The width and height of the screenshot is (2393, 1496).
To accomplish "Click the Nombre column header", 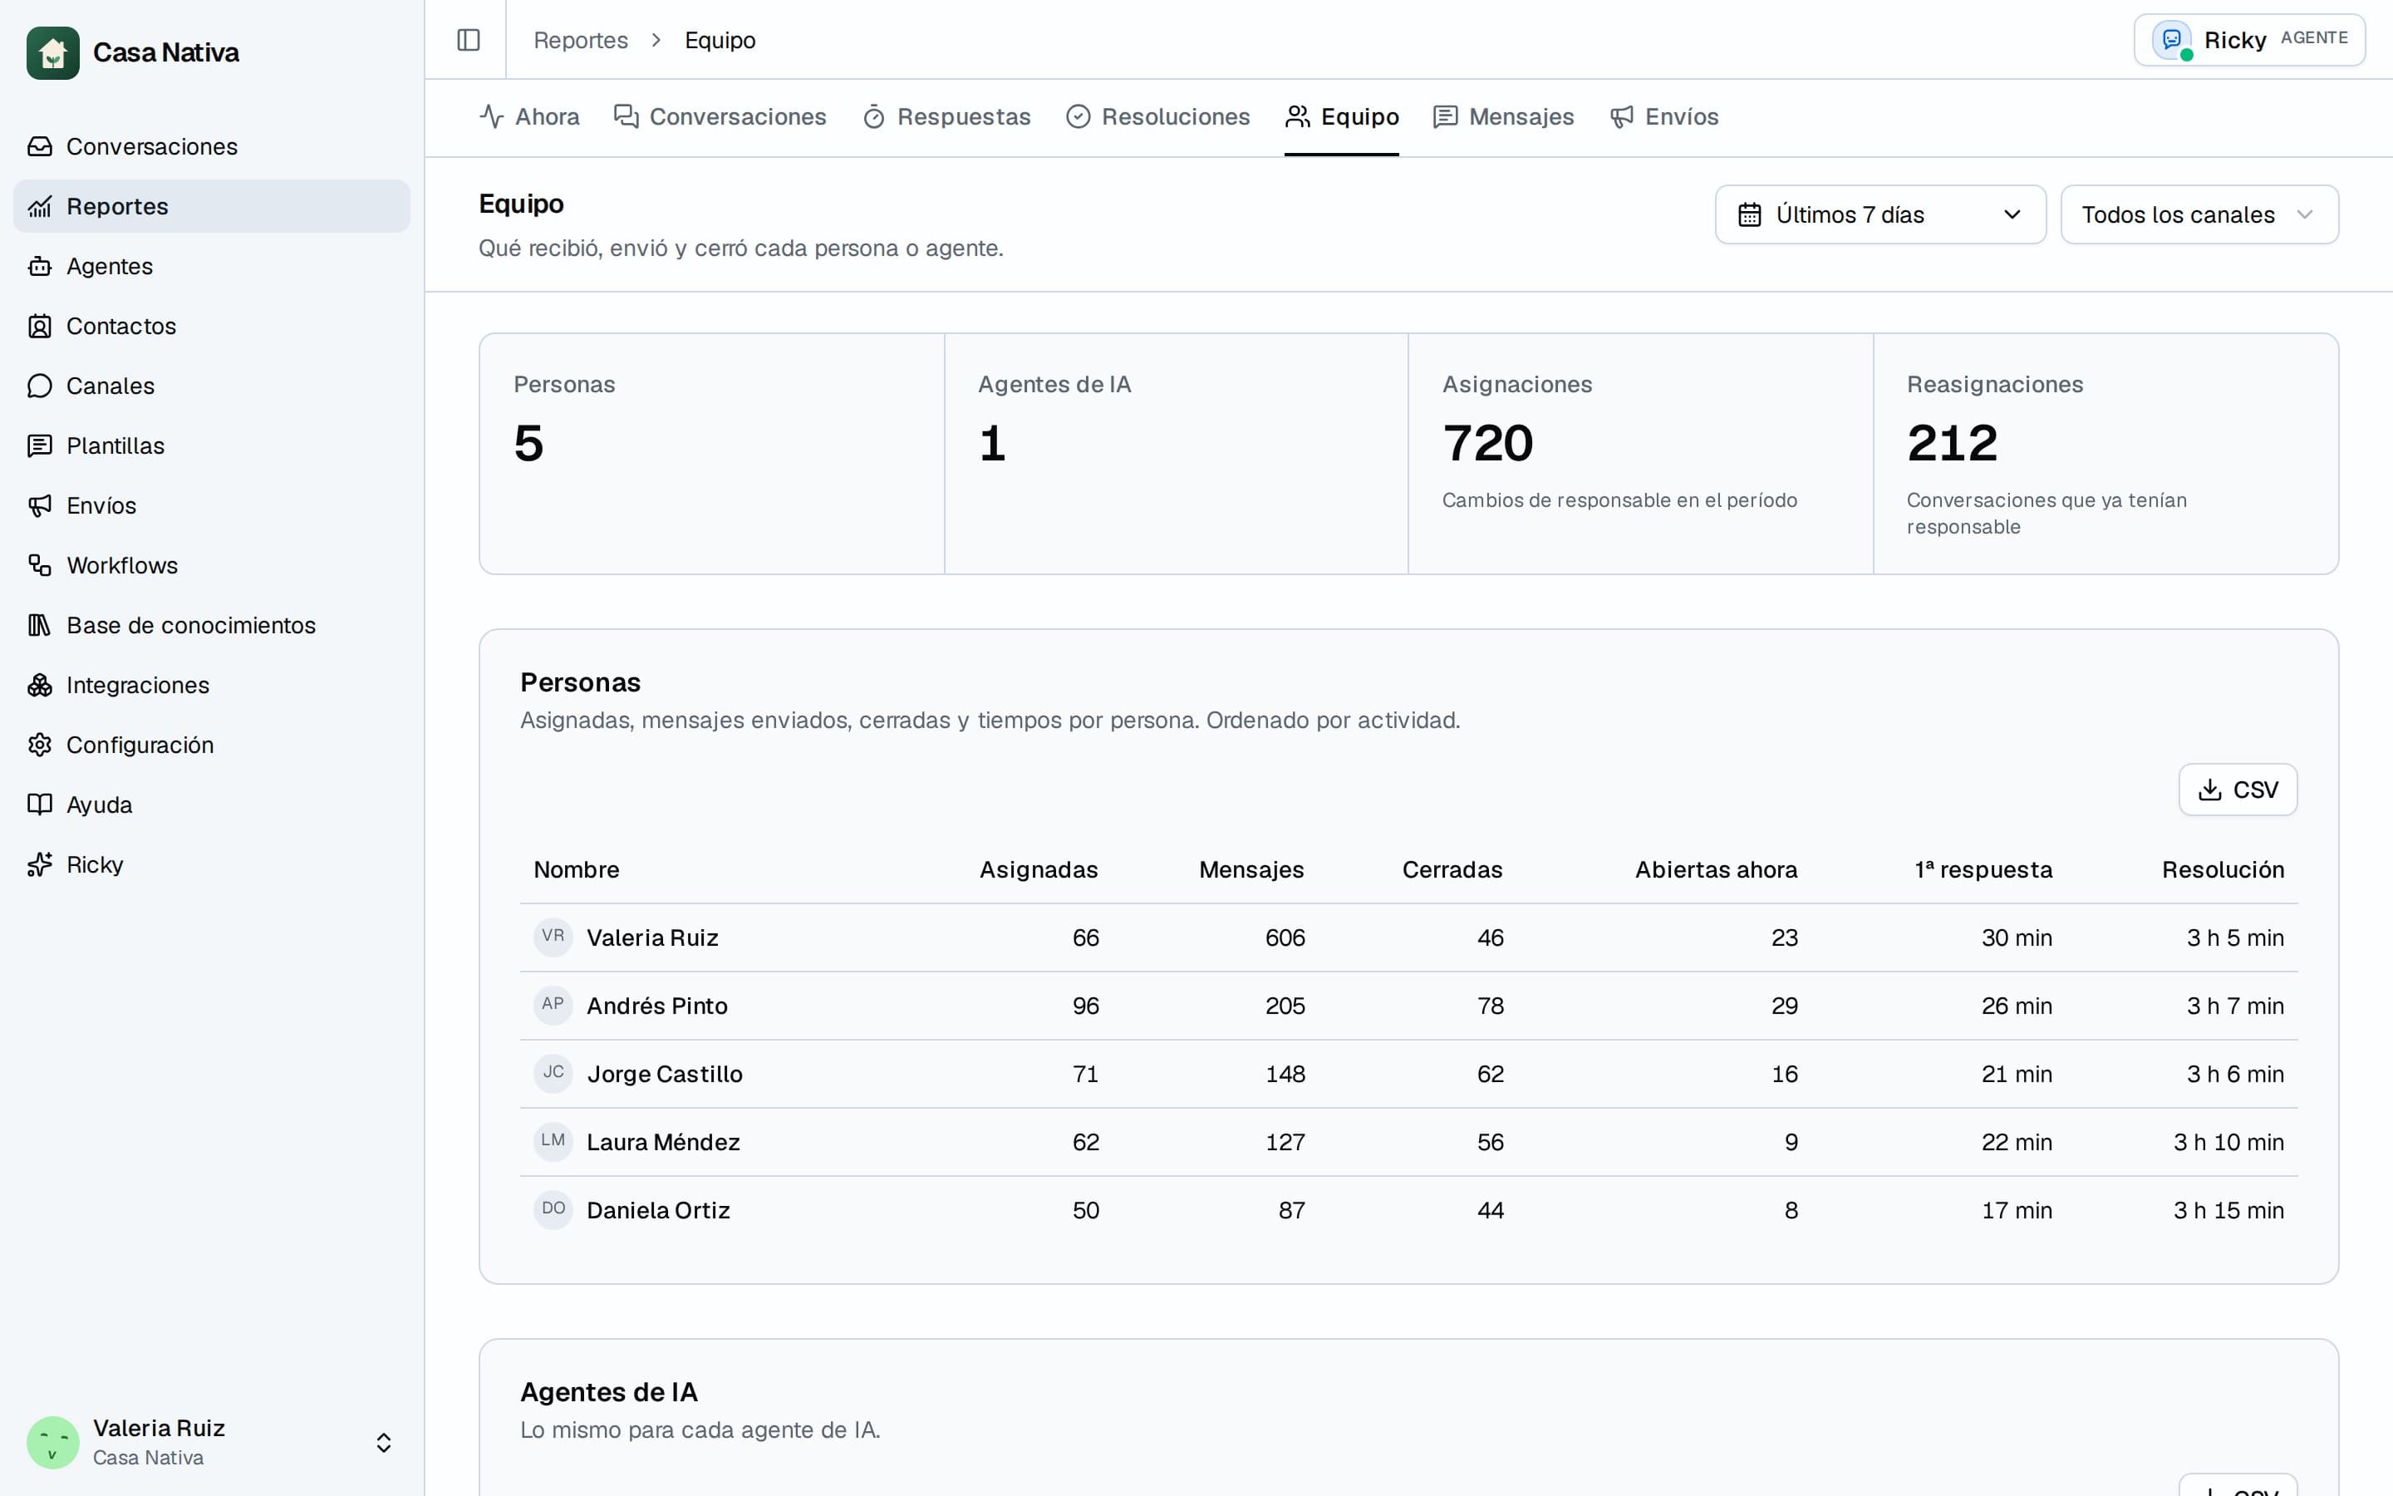I will pos(577,869).
